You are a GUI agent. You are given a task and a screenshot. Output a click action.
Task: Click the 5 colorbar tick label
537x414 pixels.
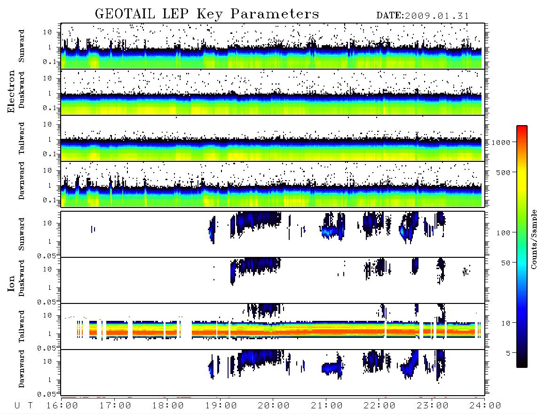pyautogui.click(x=508, y=353)
